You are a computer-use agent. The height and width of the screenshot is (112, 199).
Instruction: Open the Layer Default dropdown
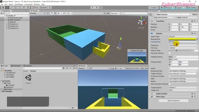coord(190,17)
